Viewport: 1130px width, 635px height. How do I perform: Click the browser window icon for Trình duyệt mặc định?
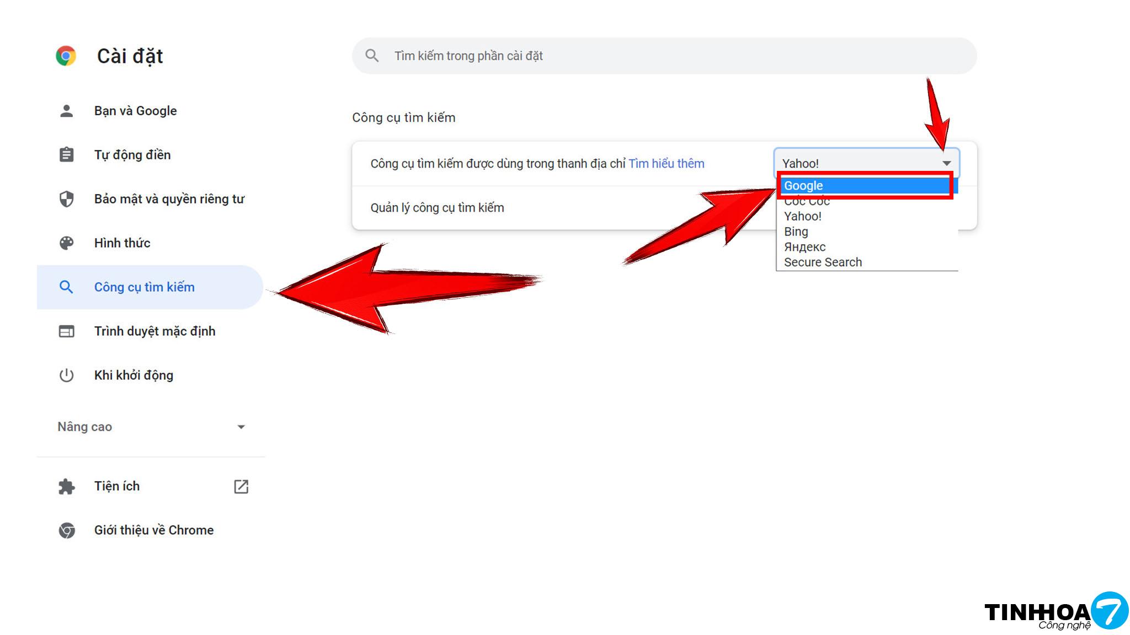tap(66, 331)
